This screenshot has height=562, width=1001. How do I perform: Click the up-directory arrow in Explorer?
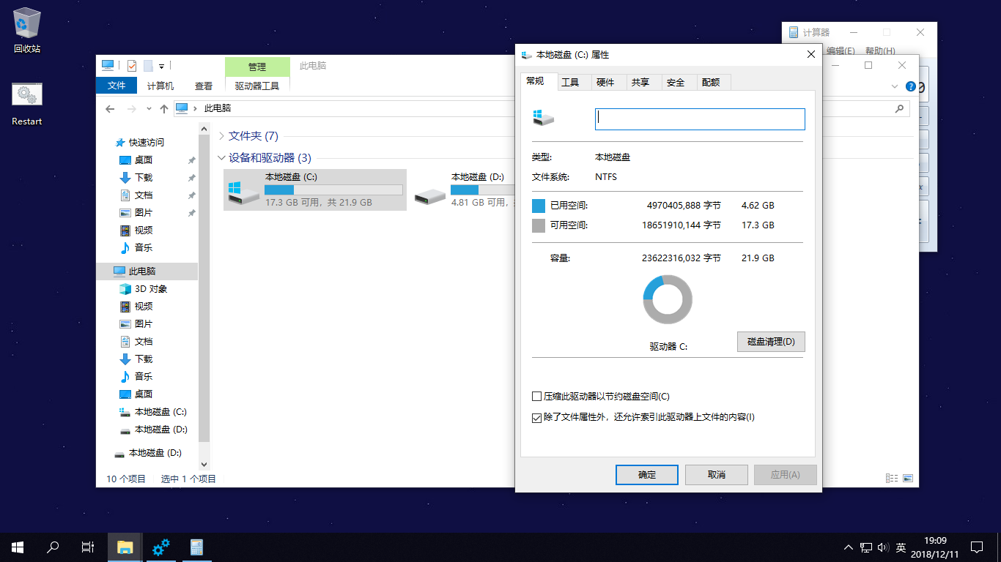(164, 108)
